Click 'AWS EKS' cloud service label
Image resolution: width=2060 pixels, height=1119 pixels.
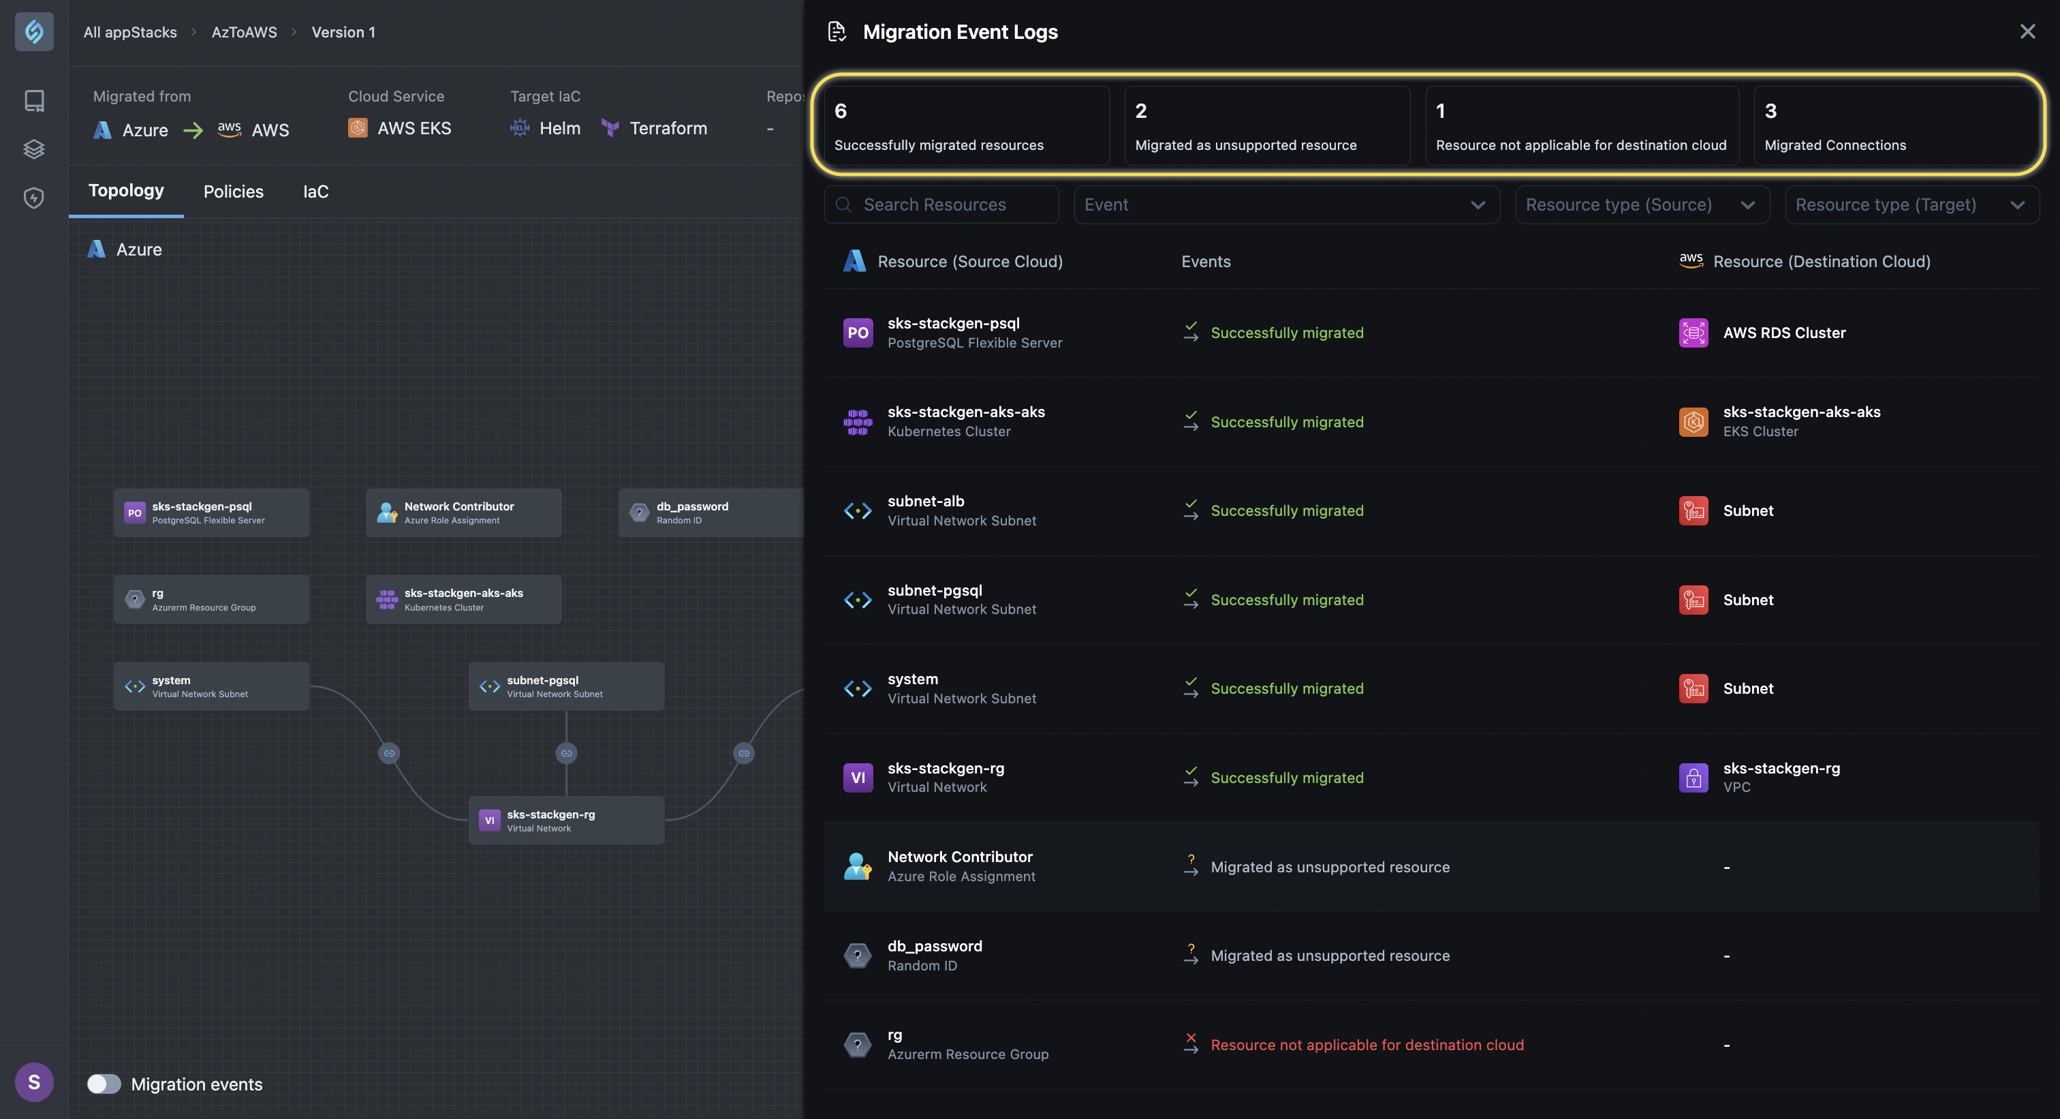point(414,128)
